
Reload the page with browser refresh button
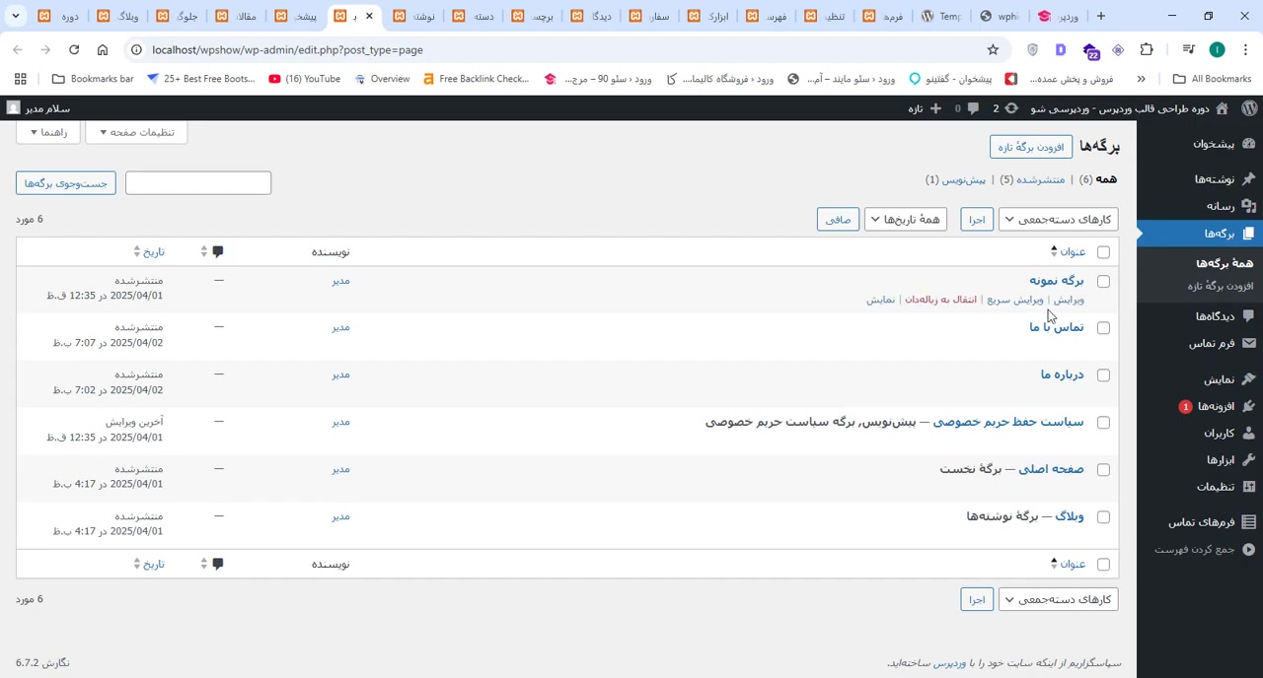tap(74, 49)
